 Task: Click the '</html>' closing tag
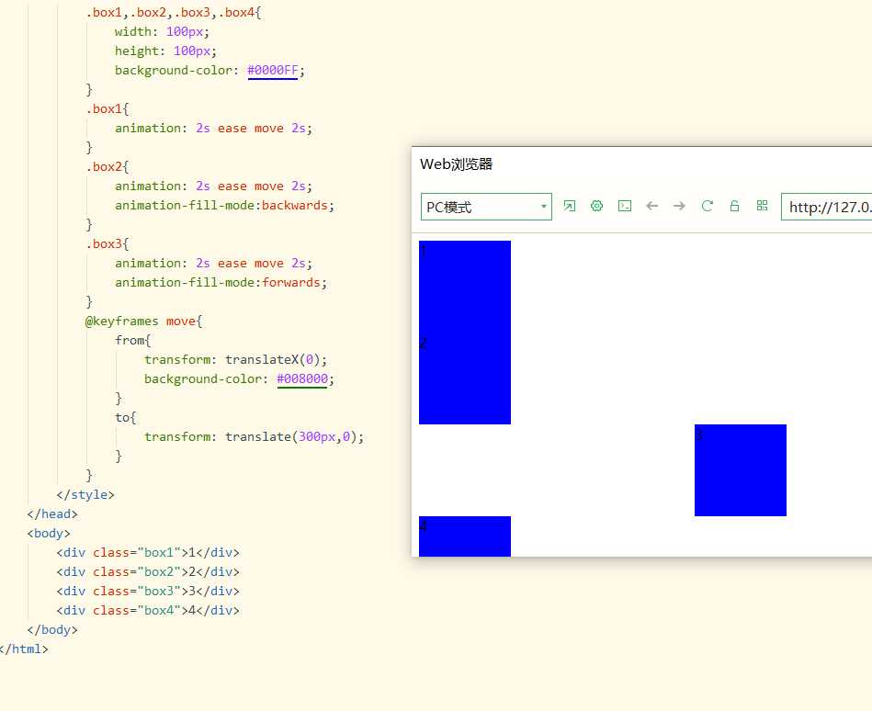tap(24, 649)
